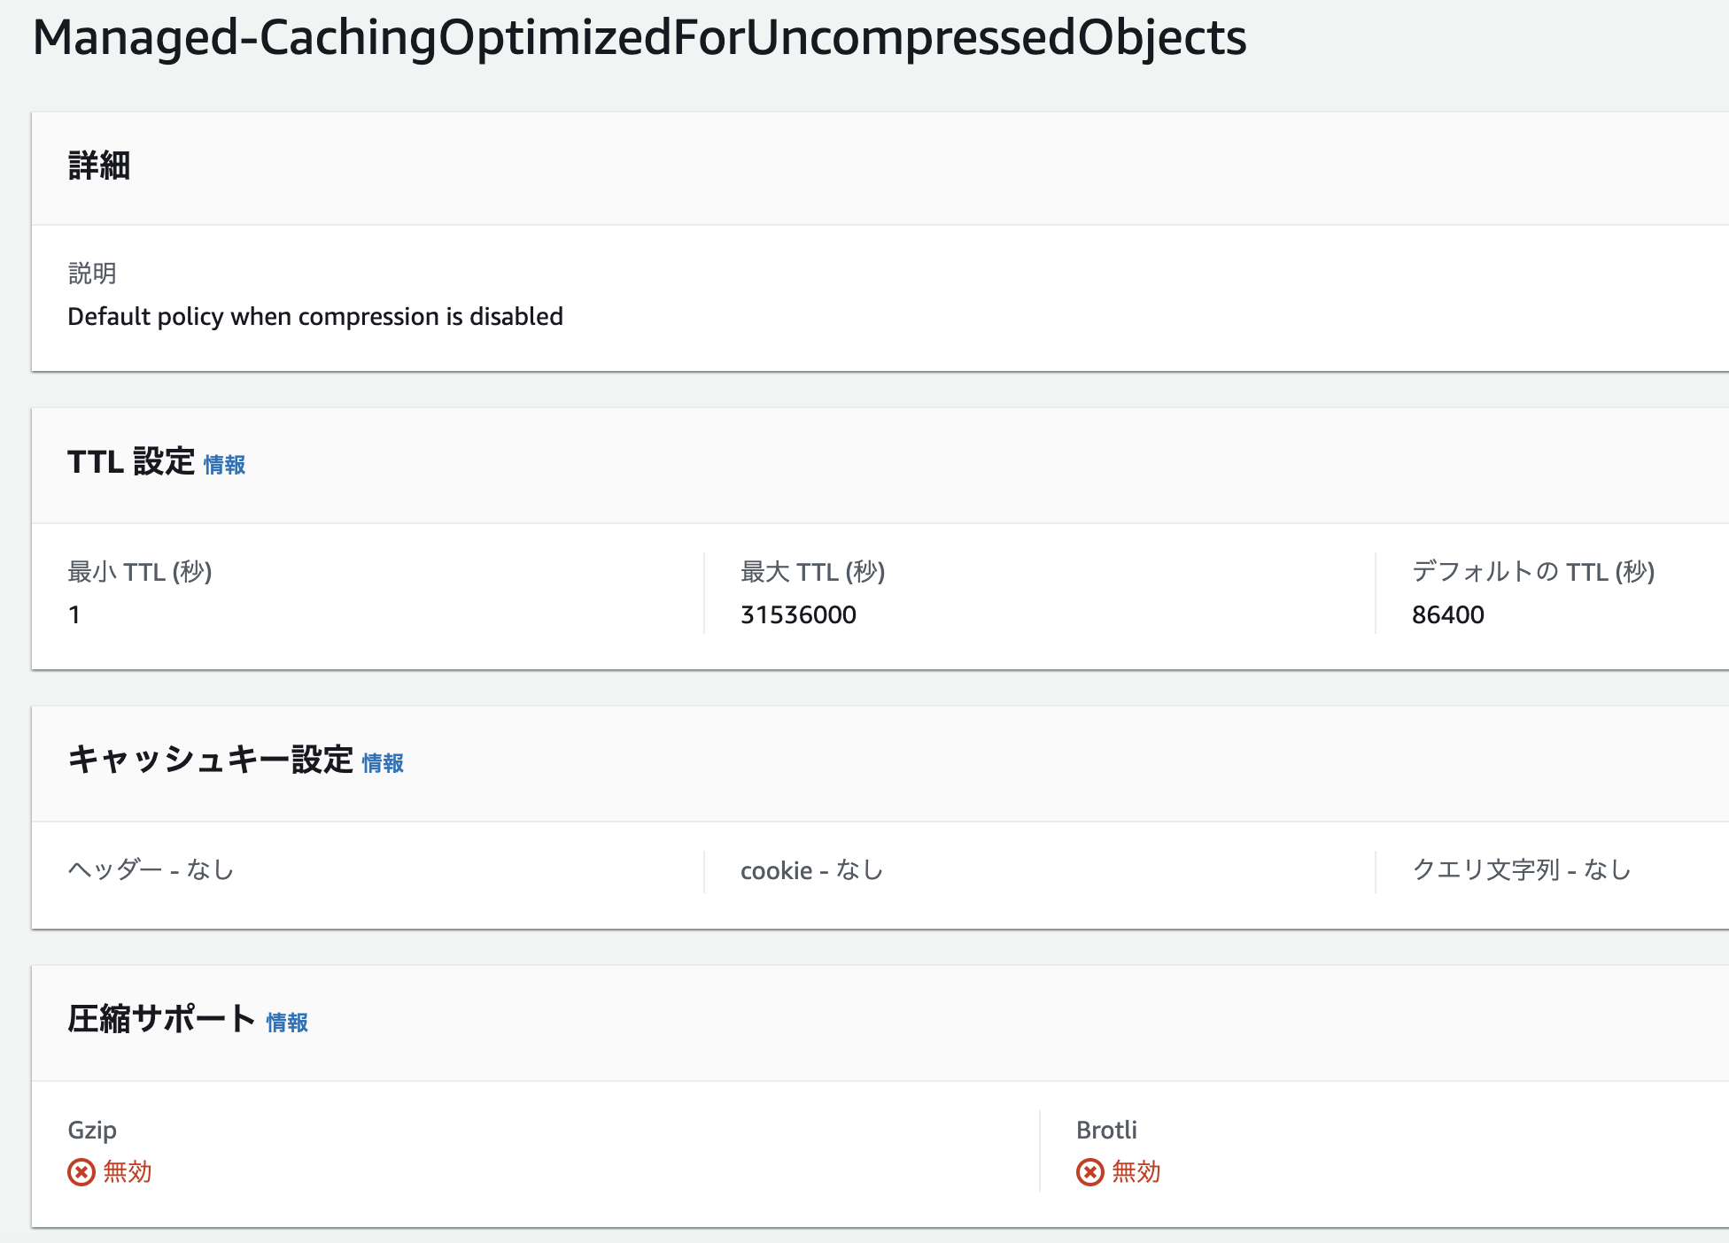Click the default TTL value 86400
Image resolution: width=1729 pixels, height=1243 pixels.
[1447, 614]
